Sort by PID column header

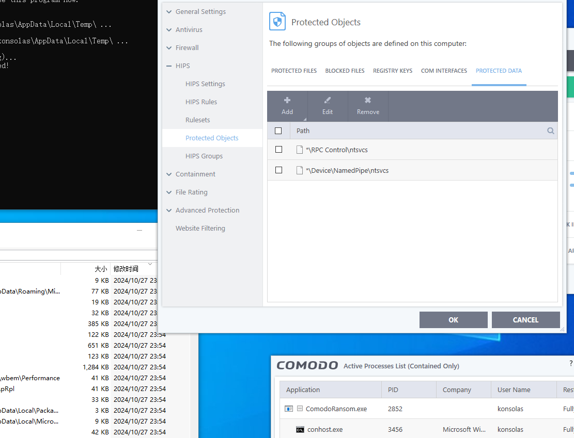coord(409,390)
